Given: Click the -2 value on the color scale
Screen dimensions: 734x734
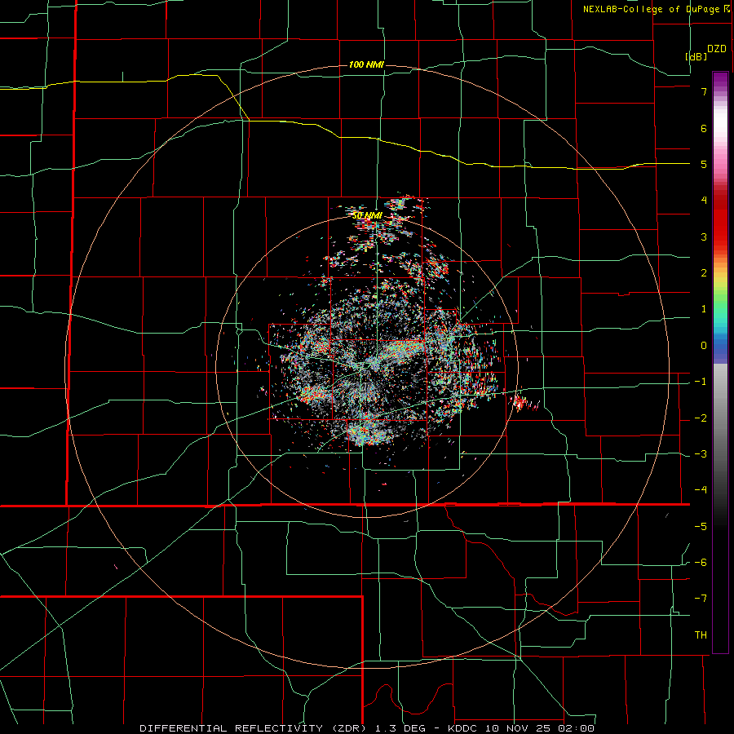Looking at the screenshot, I should 701,418.
